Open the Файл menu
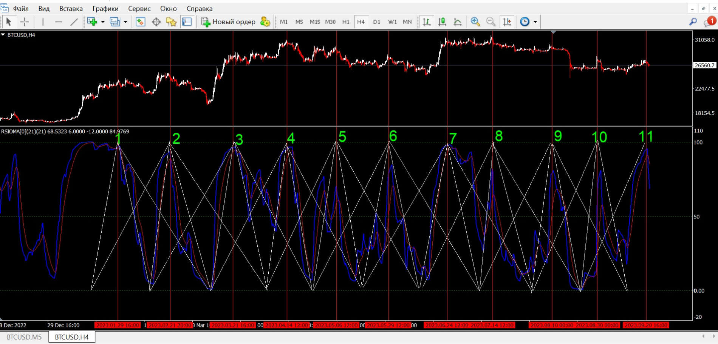The image size is (718, 344). 21,8
